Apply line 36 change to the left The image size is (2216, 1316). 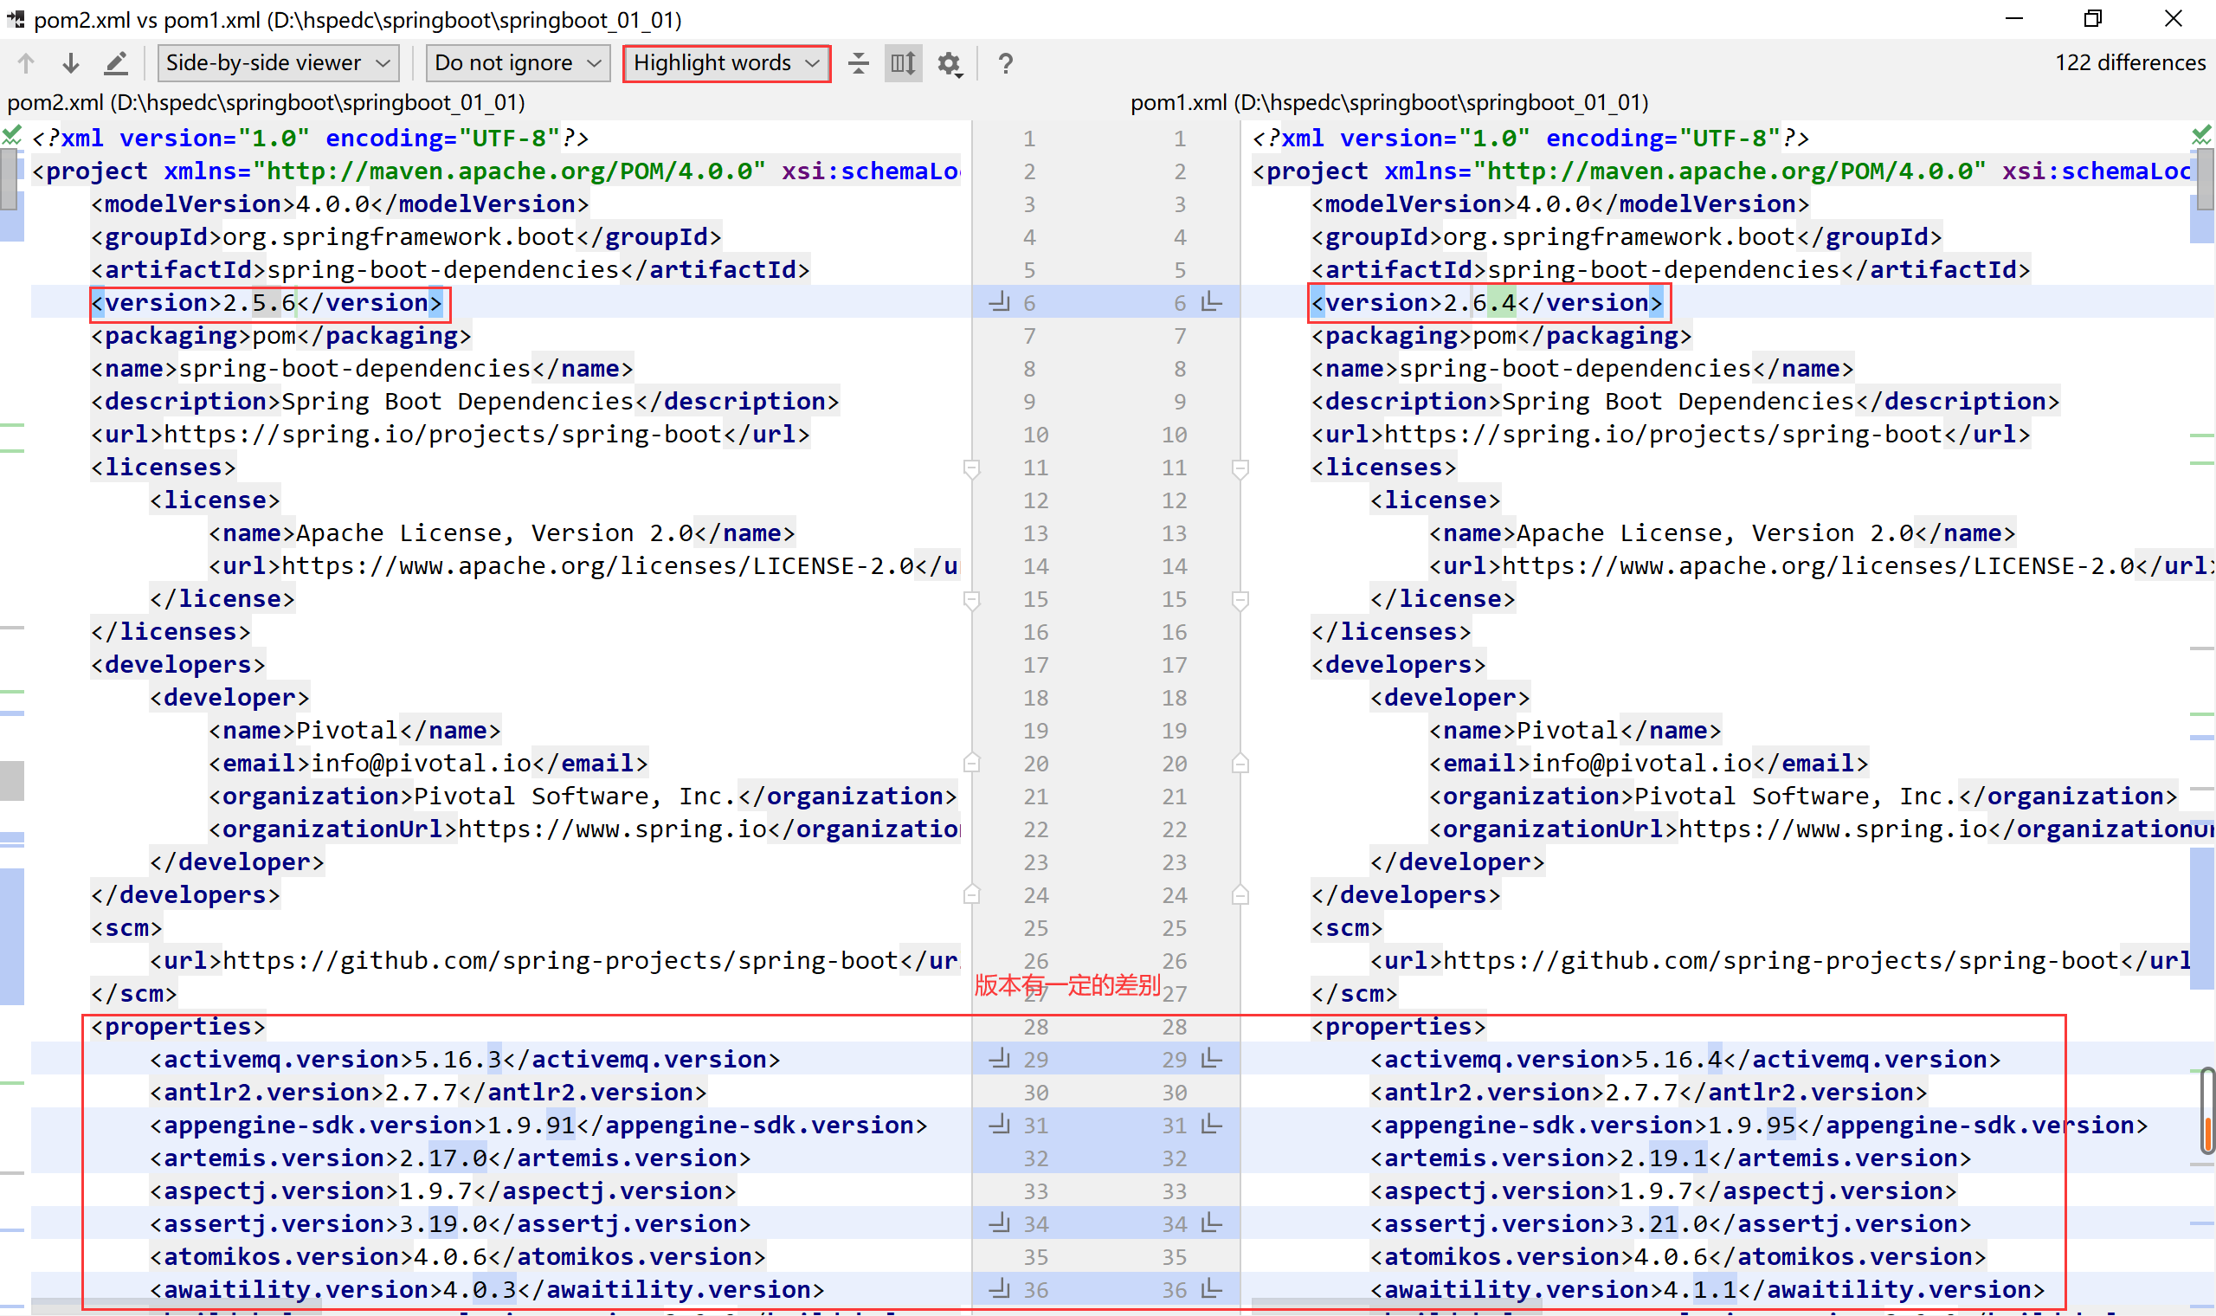pos(1212,1289)
